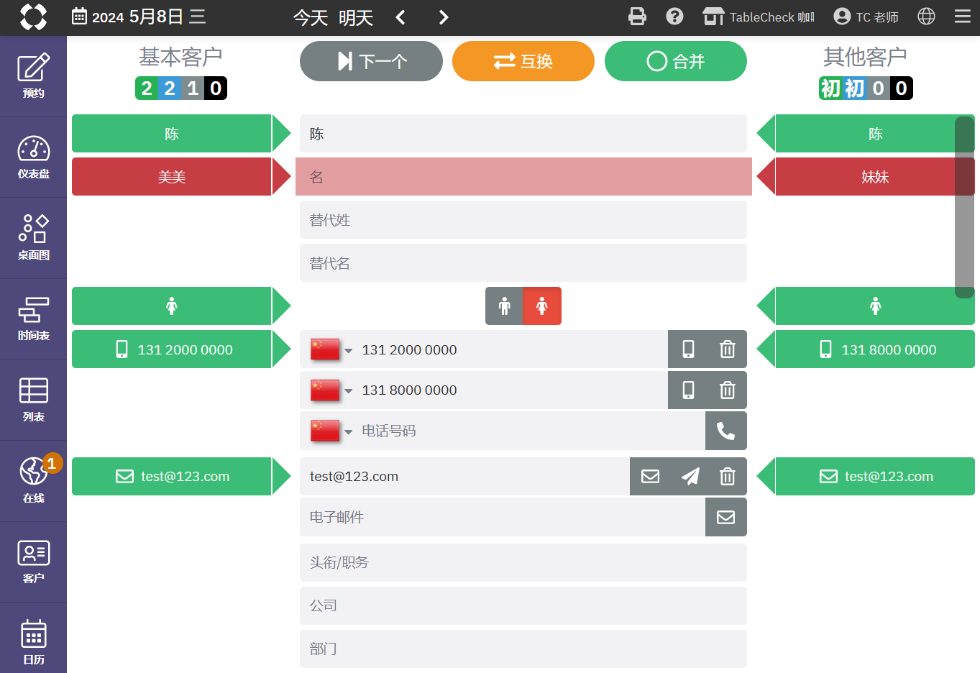Click mobile icon for 131 8000 0000 row
Screen dimensions: 980x673
(x=688, y=390)
